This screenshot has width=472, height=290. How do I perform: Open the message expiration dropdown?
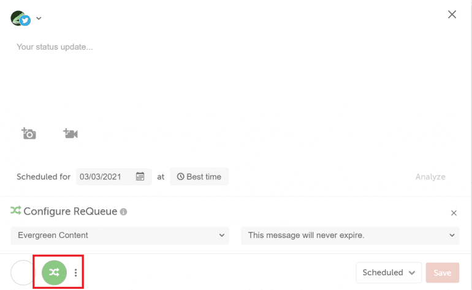350,236
